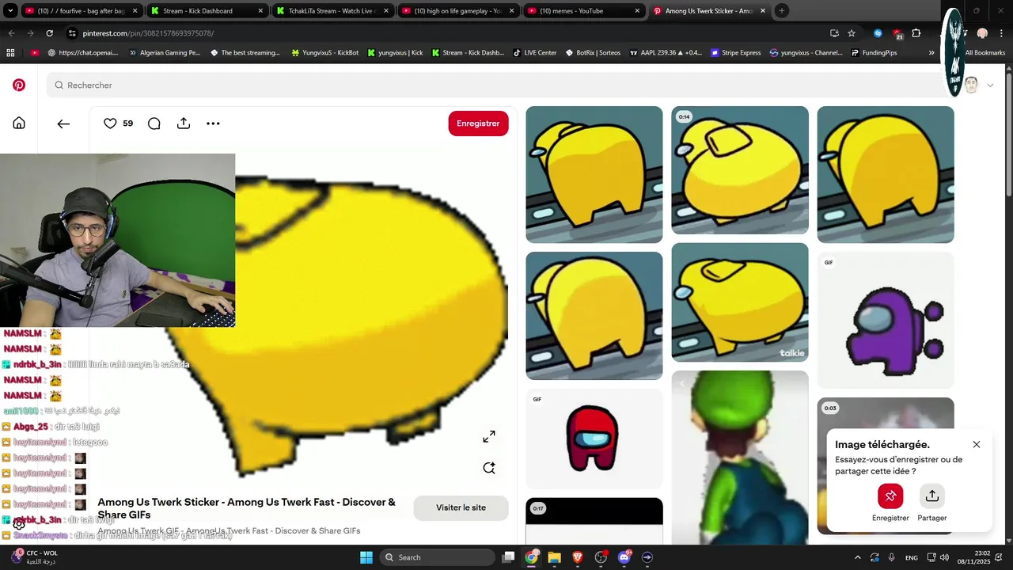This screenshot has width=1013, height=570.
Task: Open Task View on the taskbar
Action: [x=509, y=557]
